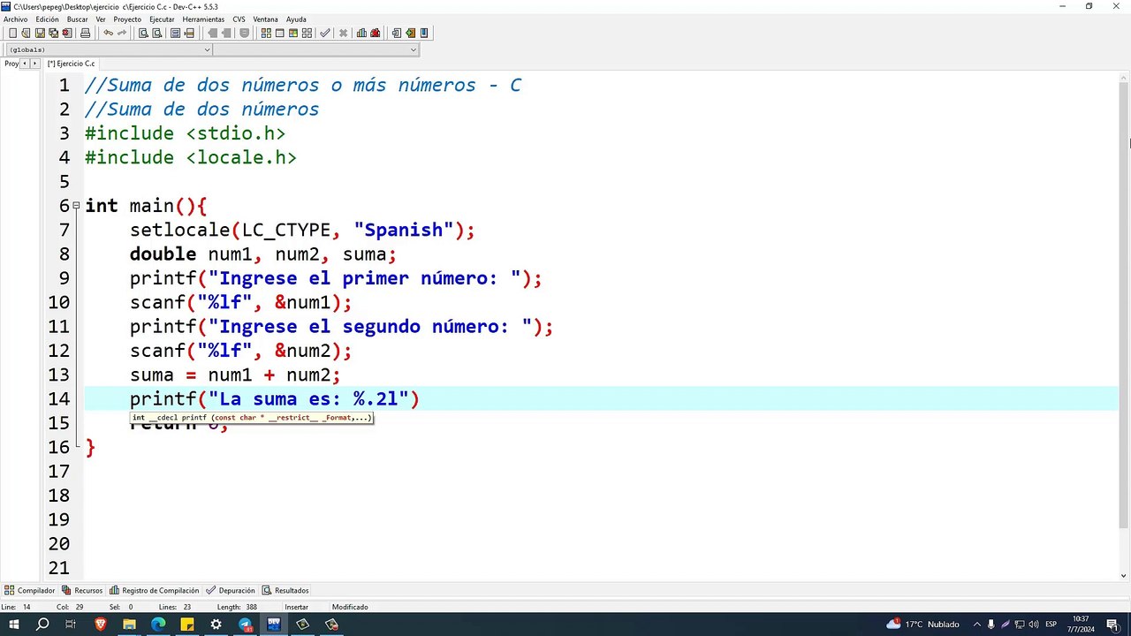Click the Compile toolbar icon
This screenshot has width=1131, height=636.
click(x=266, y=34)
